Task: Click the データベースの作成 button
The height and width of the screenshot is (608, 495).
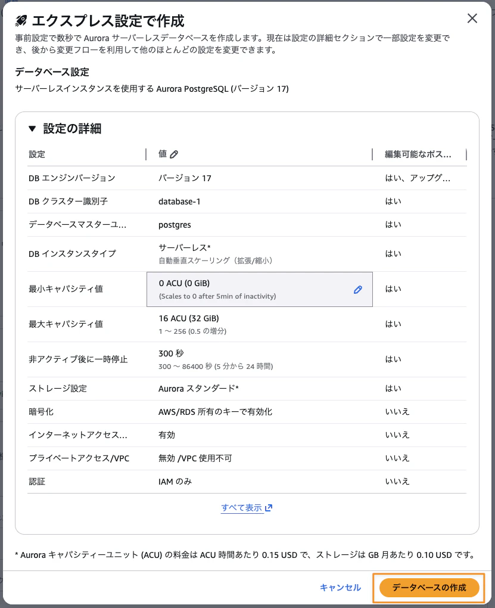Action: pos(429,588)
